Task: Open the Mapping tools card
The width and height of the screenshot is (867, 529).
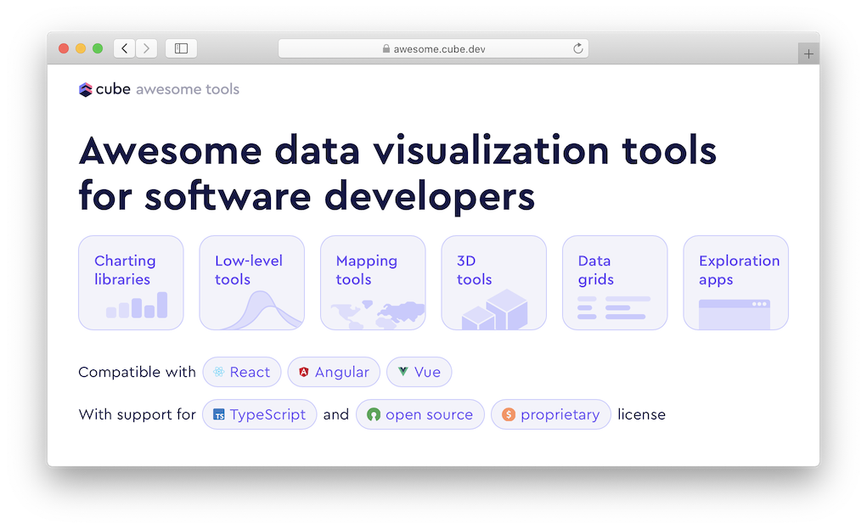Action: 374,283
